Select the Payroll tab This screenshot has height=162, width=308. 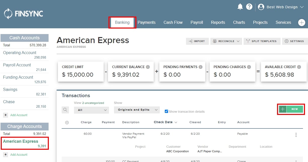tap(197, 22)
